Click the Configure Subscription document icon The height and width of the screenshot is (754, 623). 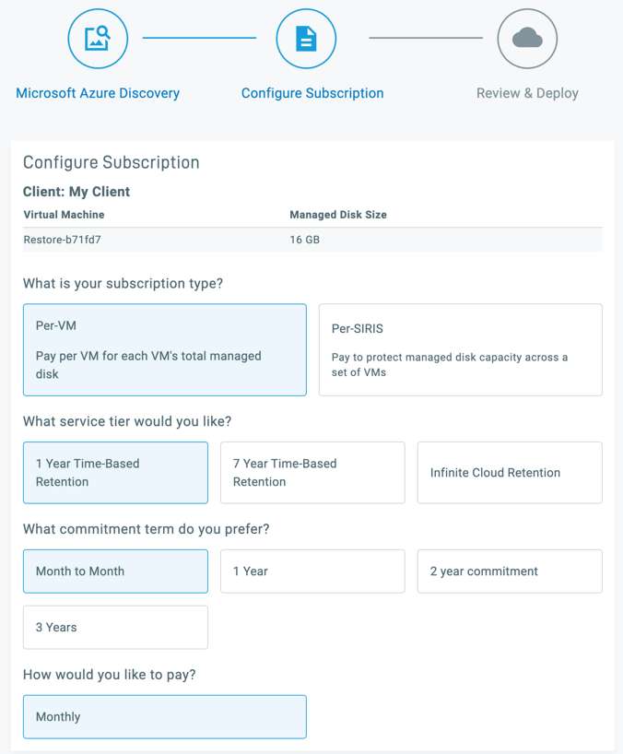(306, 39)
